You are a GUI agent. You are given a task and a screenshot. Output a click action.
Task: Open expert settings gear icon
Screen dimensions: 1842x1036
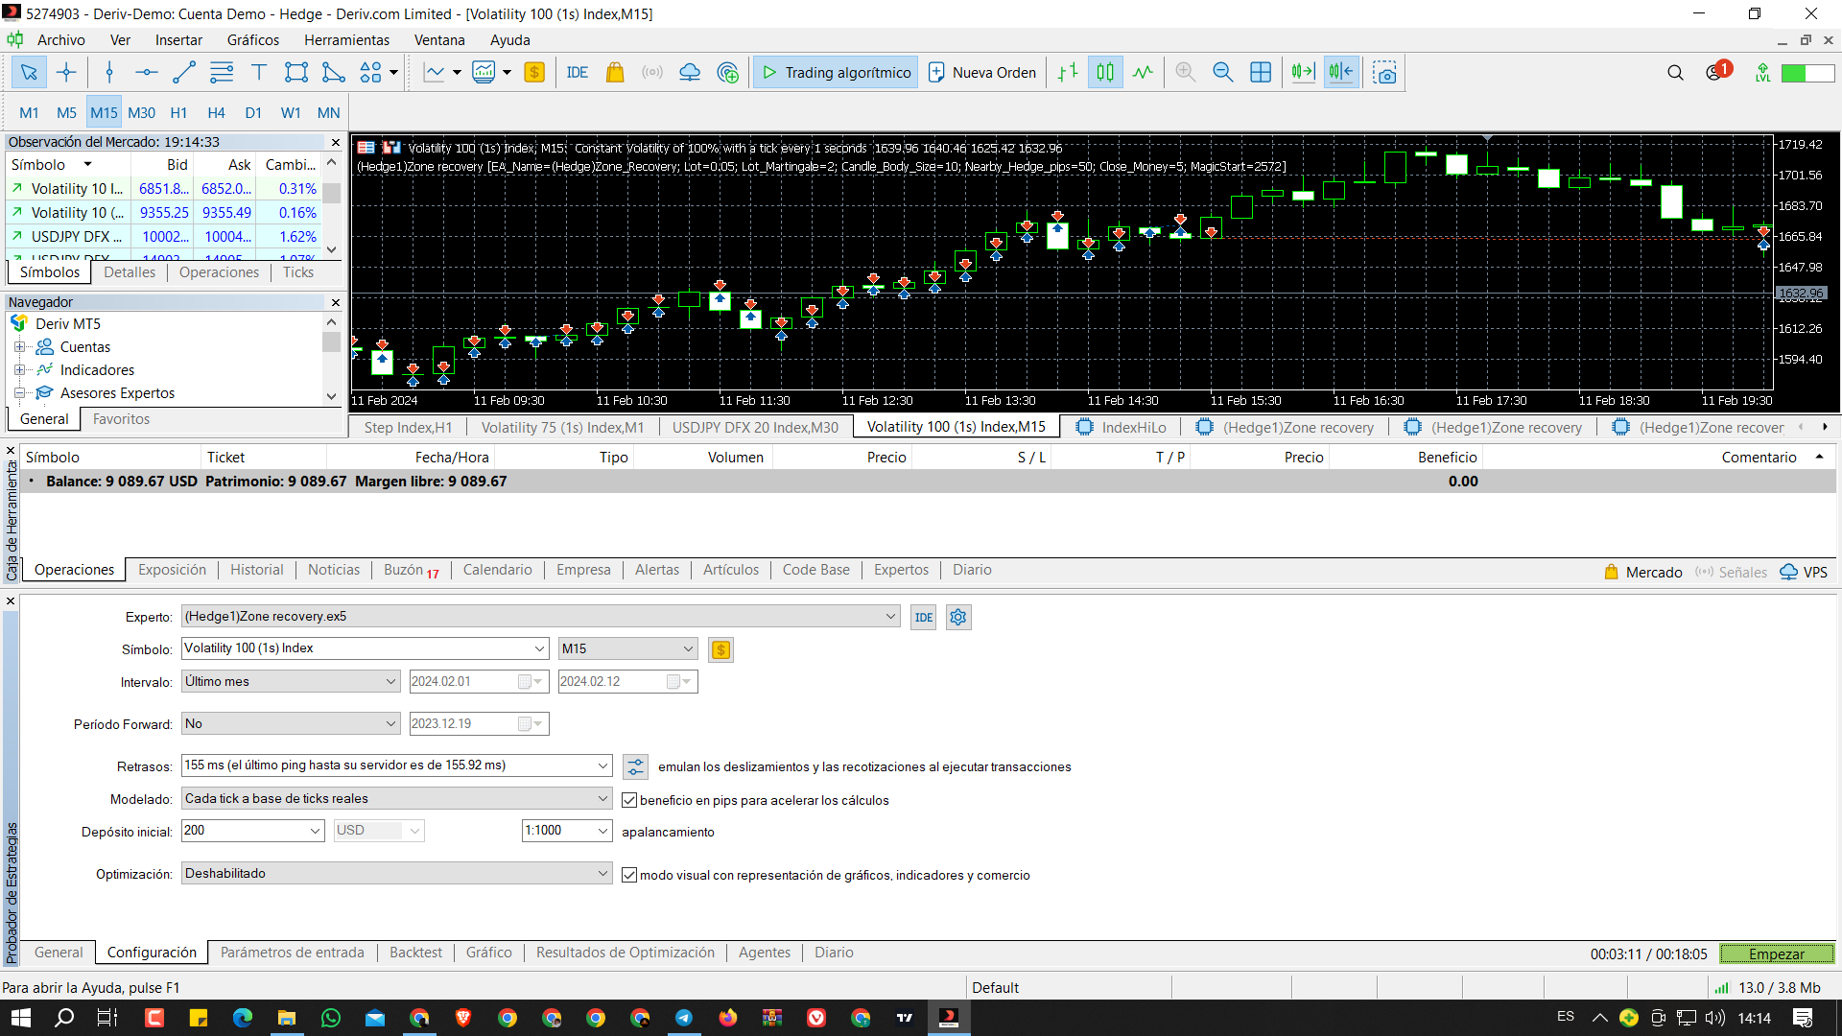click(958, 617)
